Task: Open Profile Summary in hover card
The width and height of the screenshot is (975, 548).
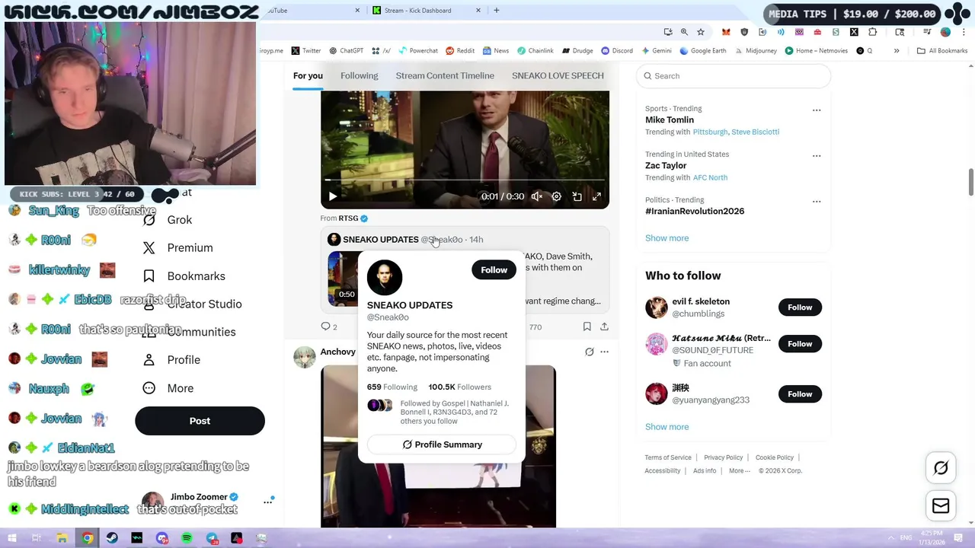Action: click(x=442, y=444)
